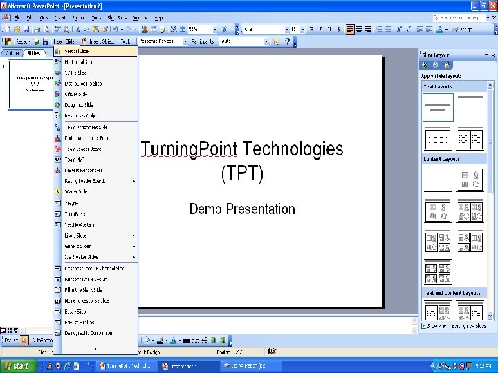Toggle Italic formatting

point(321,30)
